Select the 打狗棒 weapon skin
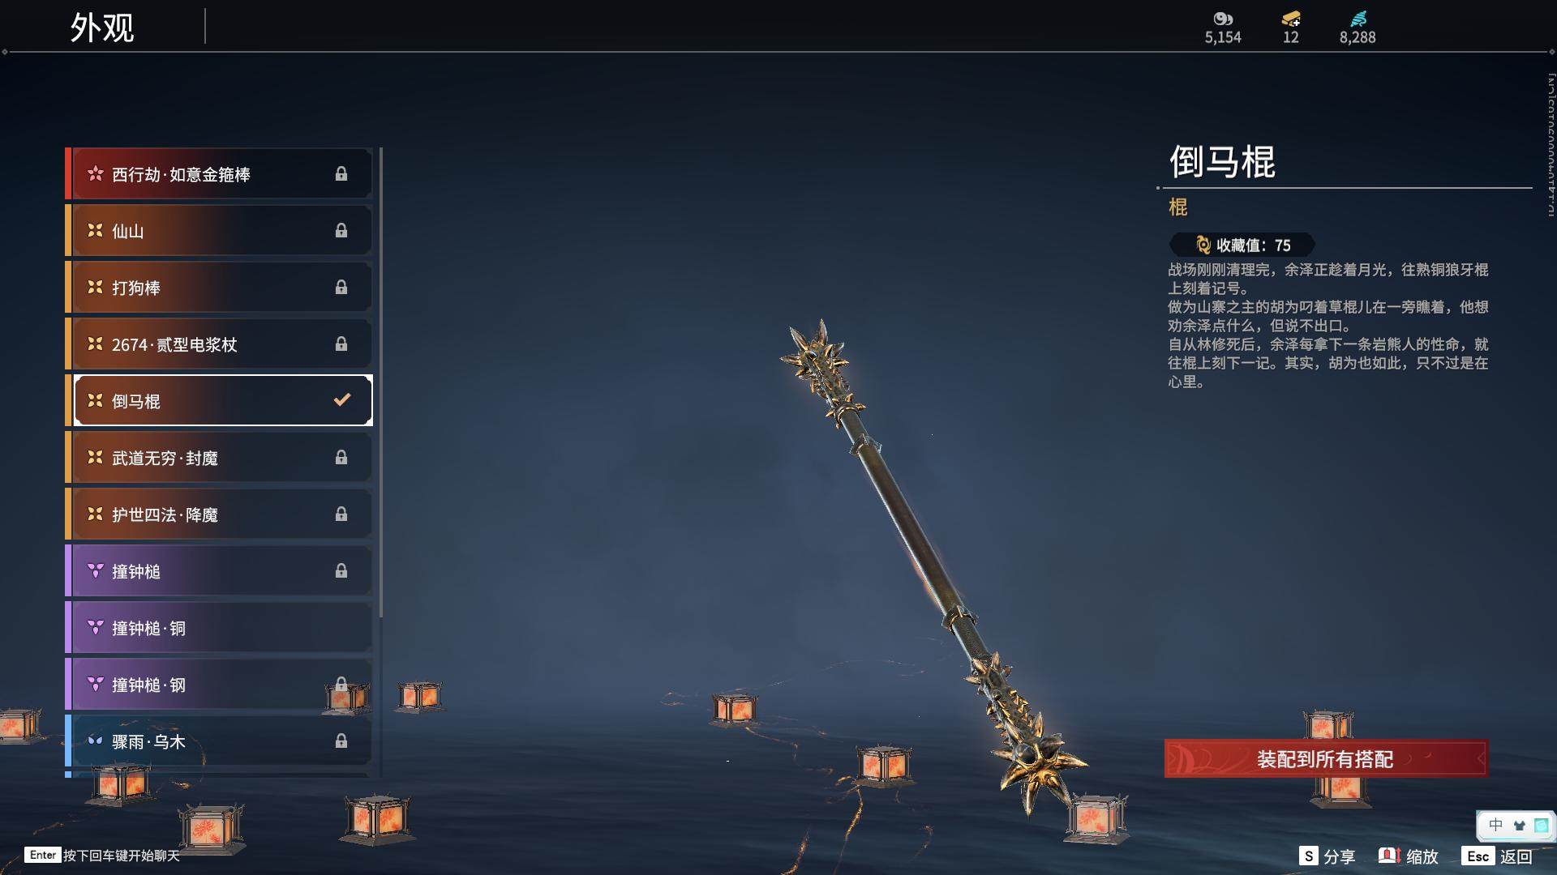1557x875 pixels. click(219, 288)
